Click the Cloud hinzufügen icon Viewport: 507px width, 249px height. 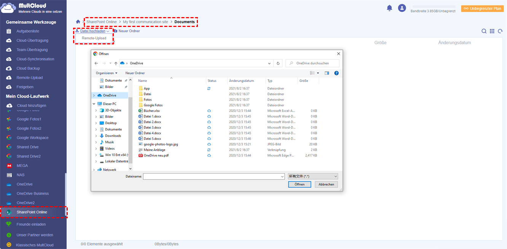pyautogui.click(x=9, y=106)
